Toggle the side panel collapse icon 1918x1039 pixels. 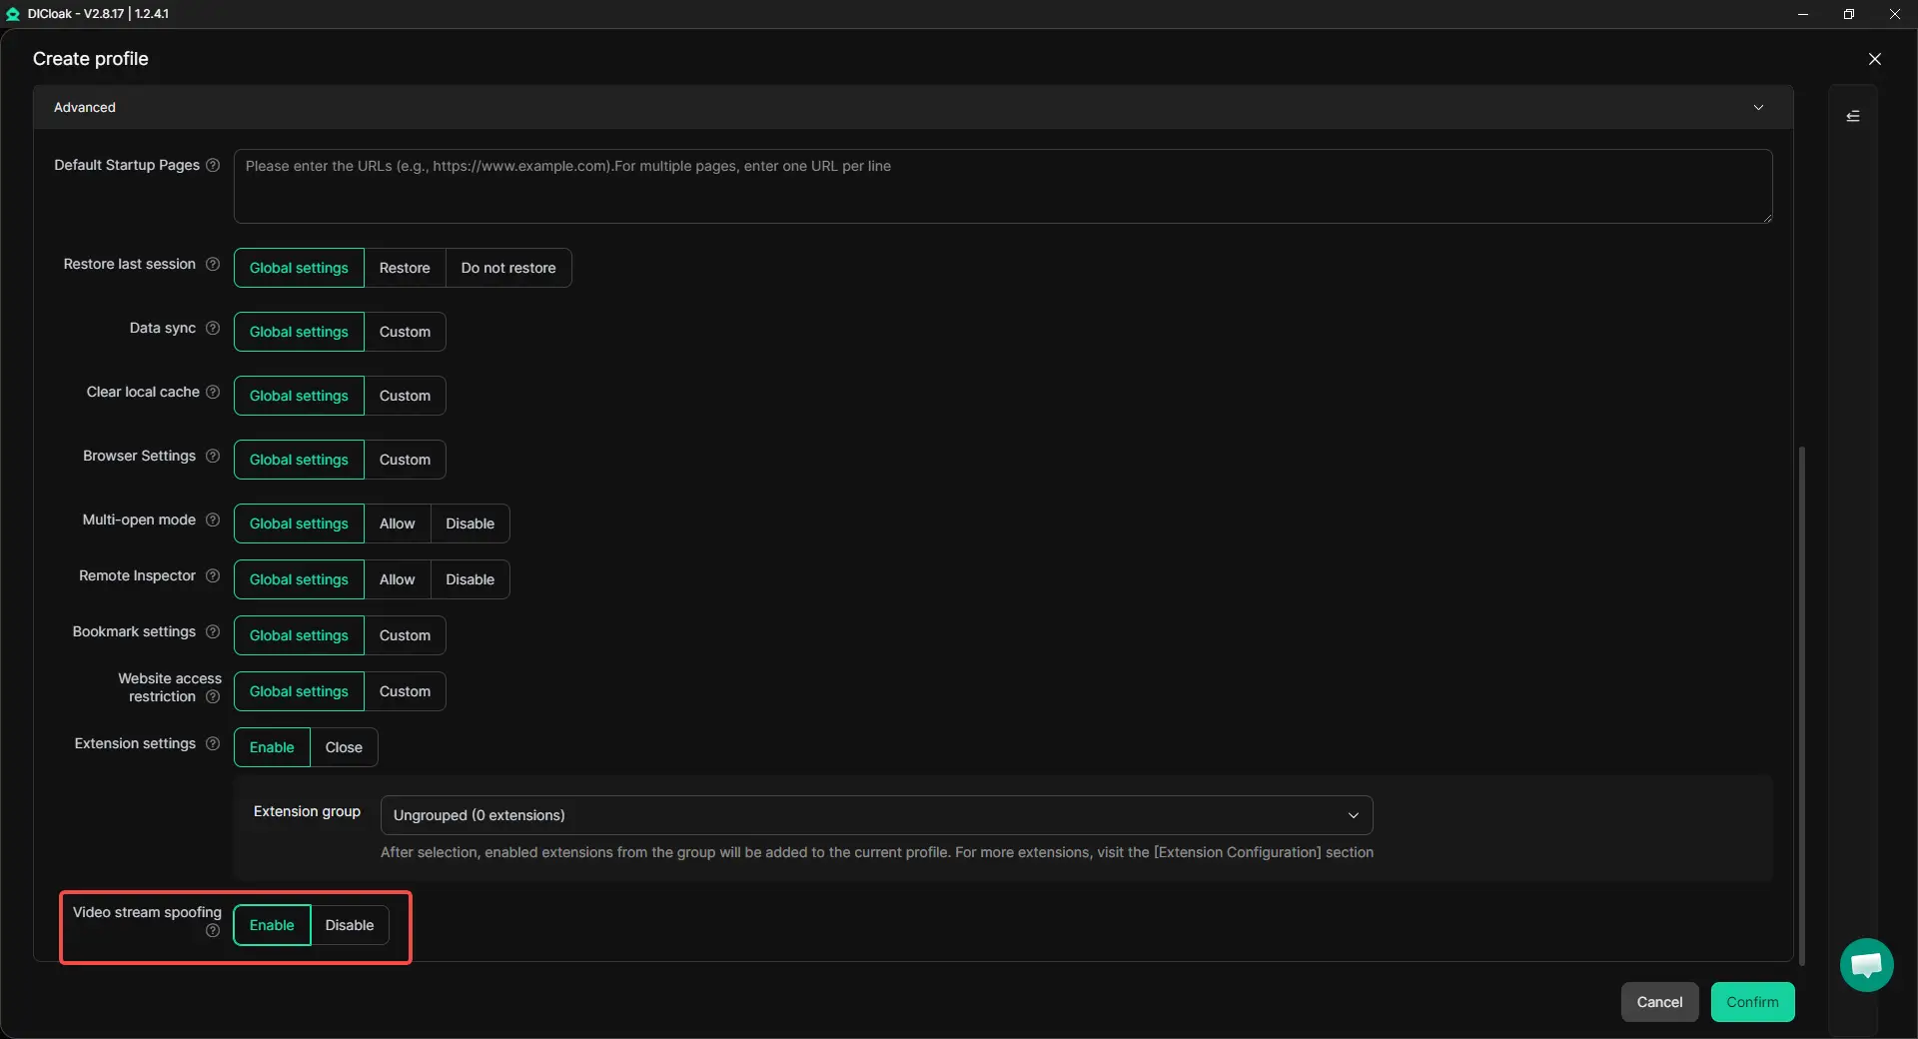click(x=1853, y=117)
